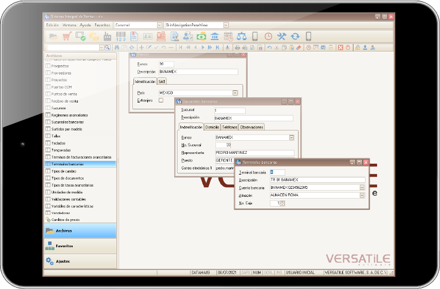Image resolution: width=440 pixels, height=289 pixels.
Task: Switch to the Domicilio tab
Action: [x=212, y=127]
